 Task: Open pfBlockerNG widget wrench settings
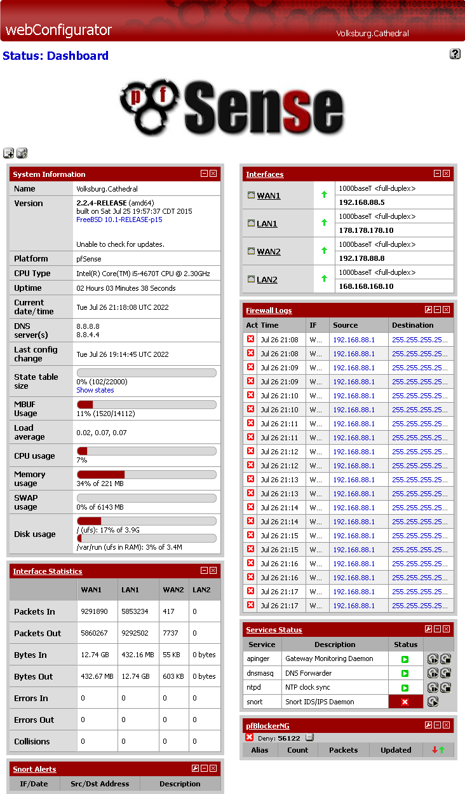coord(428,725)
